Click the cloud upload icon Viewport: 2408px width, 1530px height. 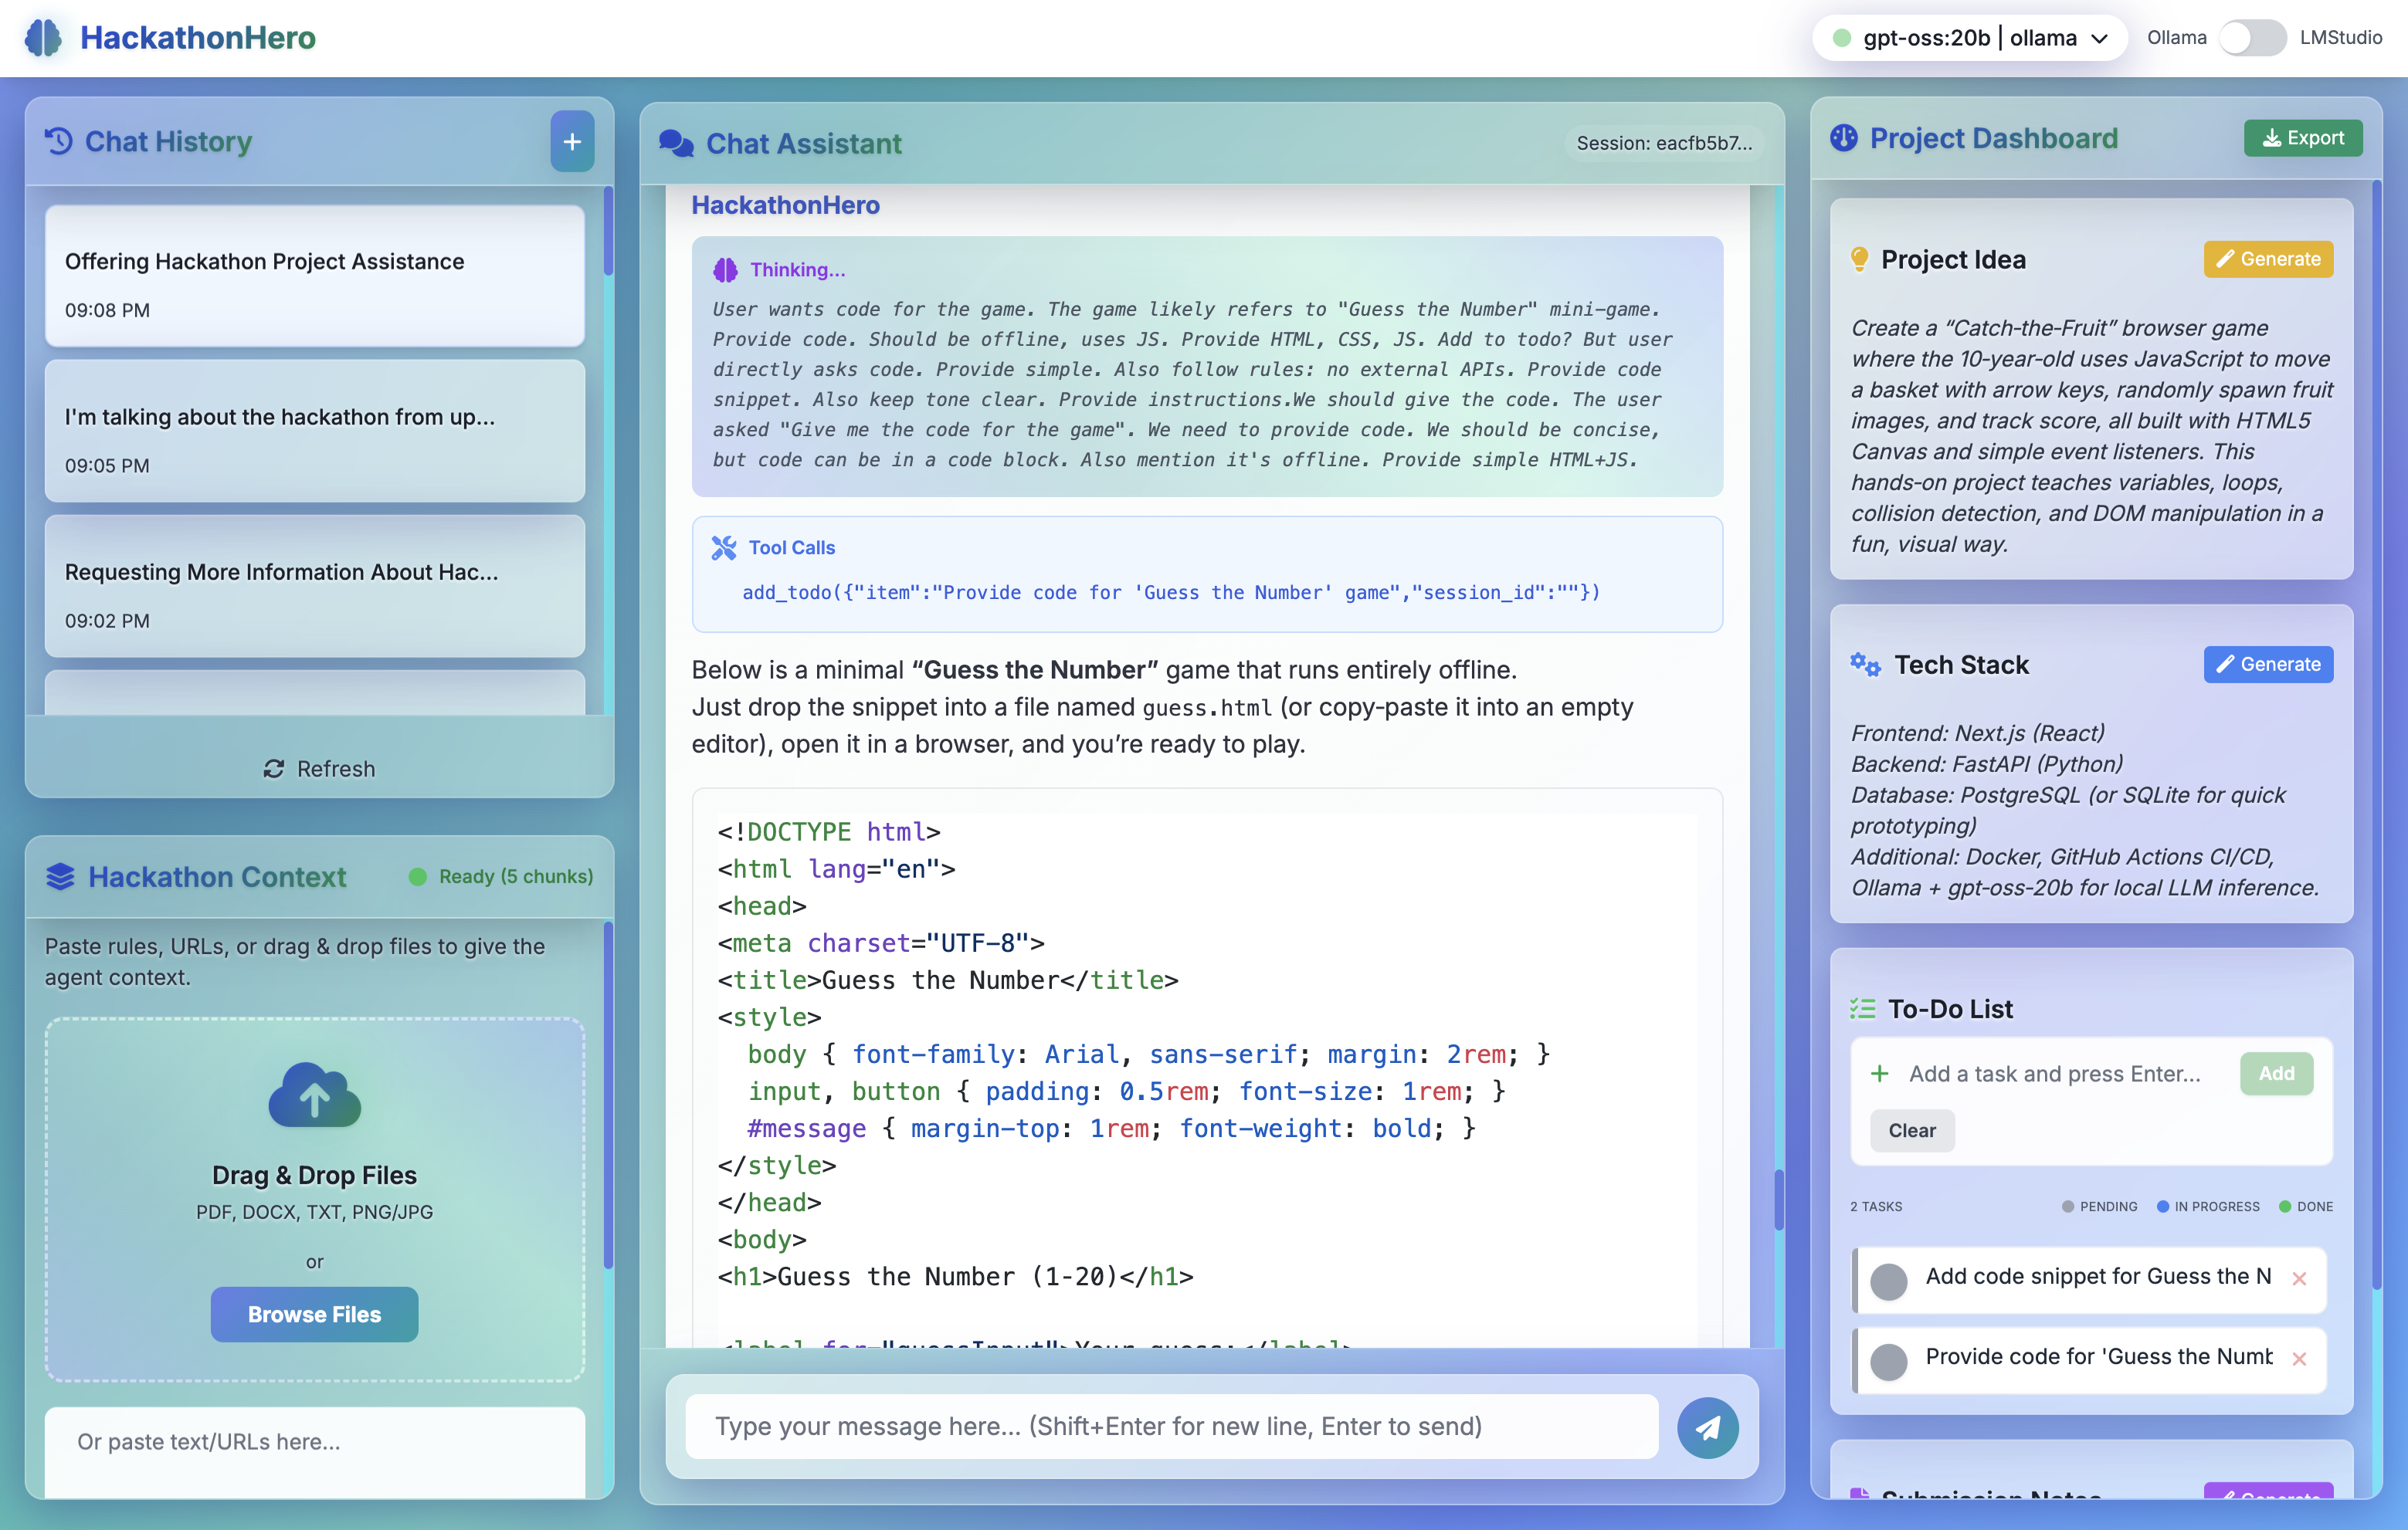[x=314, y=1095]
